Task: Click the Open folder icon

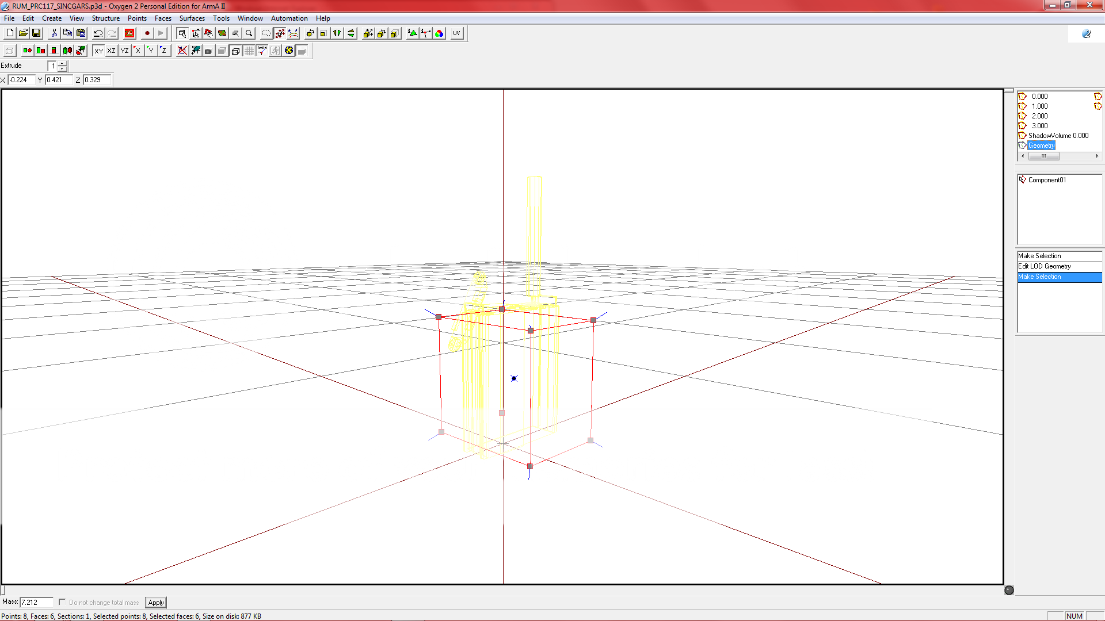Action: (x=23, y=33)
